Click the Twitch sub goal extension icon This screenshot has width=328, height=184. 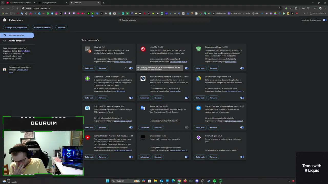coord(199,137)
